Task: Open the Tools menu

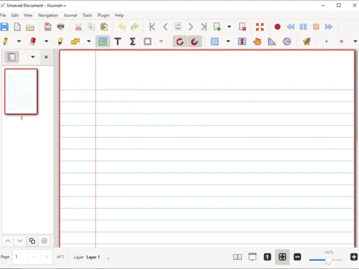Action: [x=87, y=15]
